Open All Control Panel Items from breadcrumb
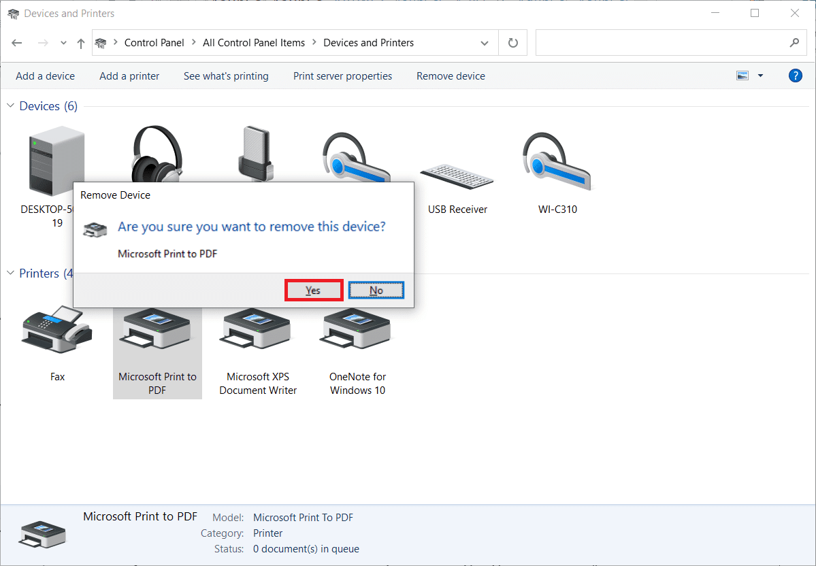The width and height of the screenshot is (816, 566). [253, 42]
